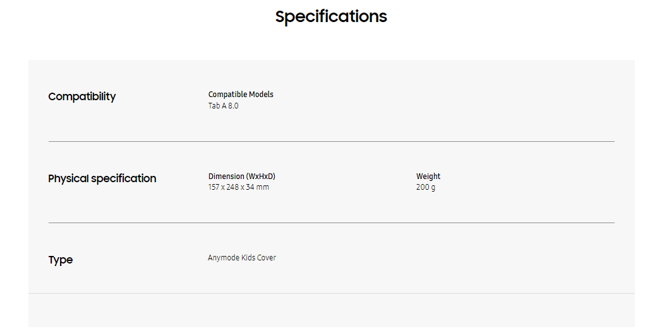Click the thin border line below Type section
Screen dimensions: 657x336
[331, 293]
